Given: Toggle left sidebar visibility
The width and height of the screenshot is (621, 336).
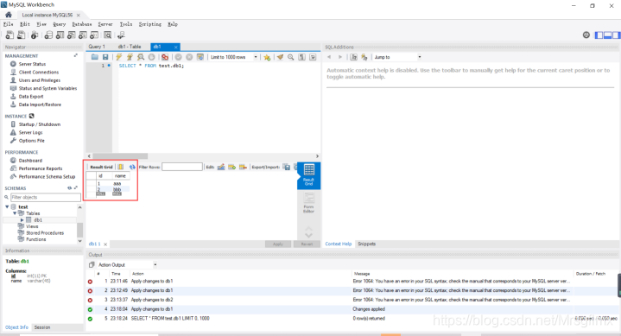Looking at the screenshot, I should click(599, 35).
